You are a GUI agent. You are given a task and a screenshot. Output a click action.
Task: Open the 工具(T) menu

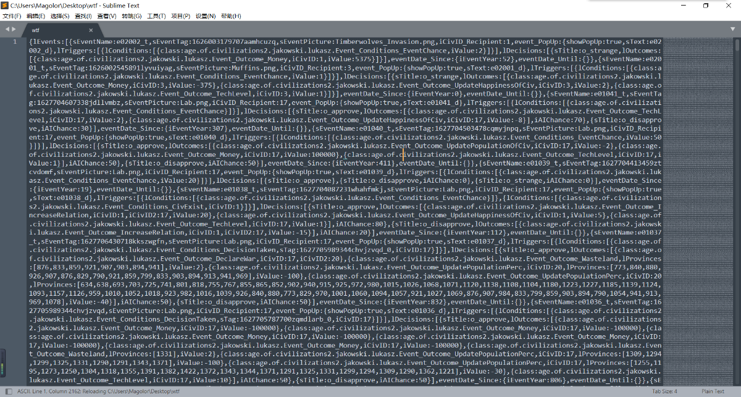pos(156,15)
